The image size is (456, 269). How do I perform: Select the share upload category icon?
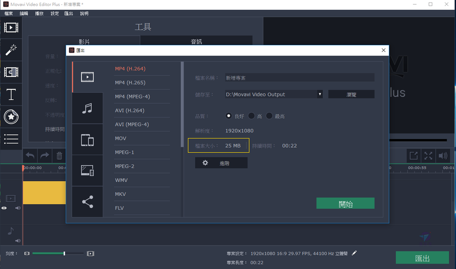pos(87,202)
